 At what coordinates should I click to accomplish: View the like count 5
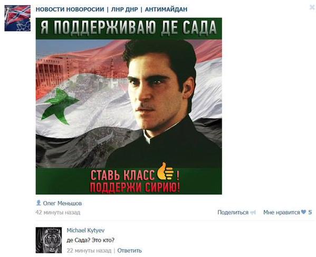pyautogui.click(x=310, y=212)
